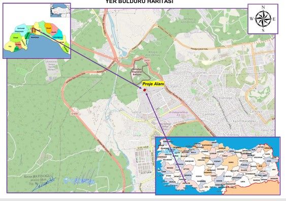Click the D650 road shield beside the zoo
The image size is (286, 201).
pyautogui.click(x=147, y=60)
